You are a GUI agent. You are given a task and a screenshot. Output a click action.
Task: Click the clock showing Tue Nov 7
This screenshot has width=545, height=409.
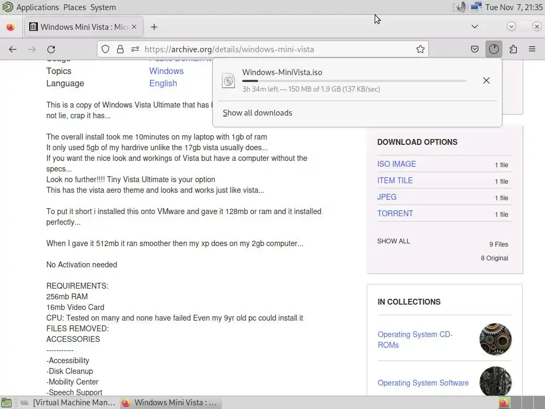tap(514, 7)
